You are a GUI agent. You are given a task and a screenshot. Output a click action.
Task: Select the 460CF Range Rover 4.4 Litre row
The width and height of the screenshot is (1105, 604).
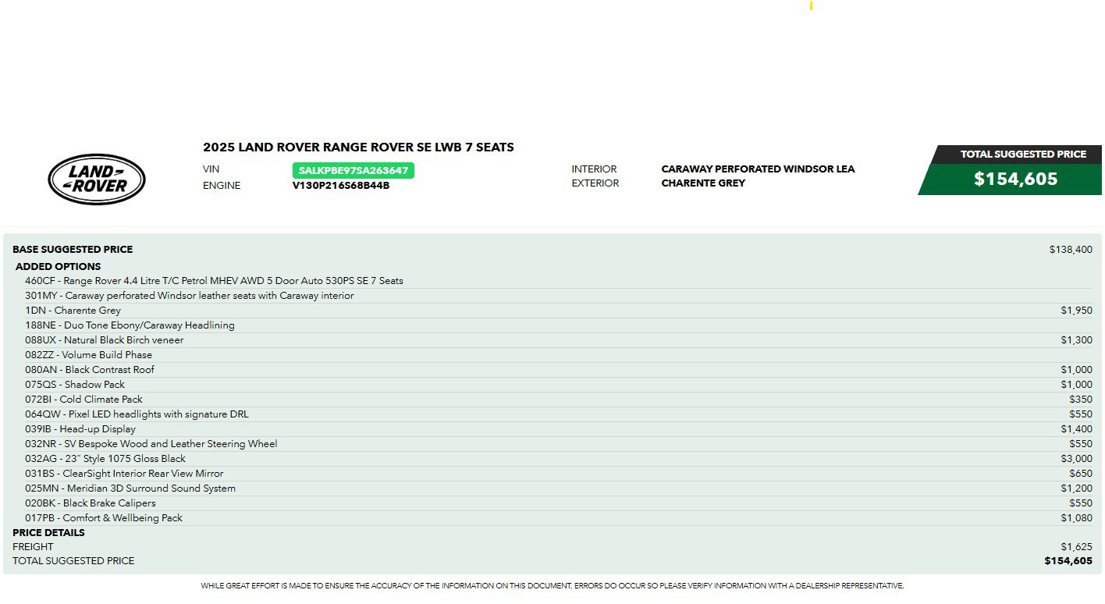(x=558, y=281)
